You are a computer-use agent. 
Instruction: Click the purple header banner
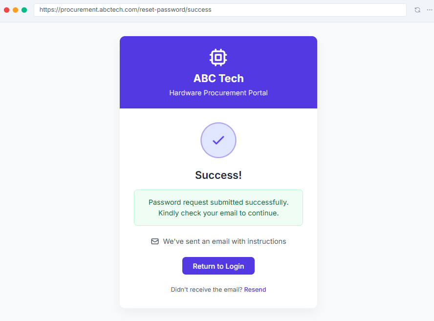pos(218,72)
